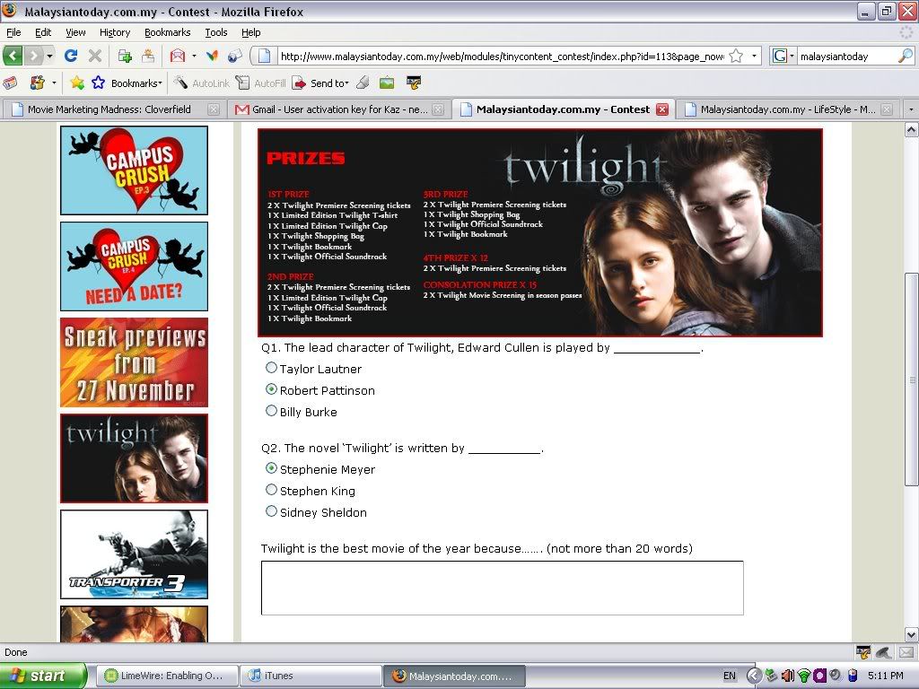Viewport: 919px width, 689px height.
Task: Select Stephenie Meyer radio button
Action: [x=271, y=468]
